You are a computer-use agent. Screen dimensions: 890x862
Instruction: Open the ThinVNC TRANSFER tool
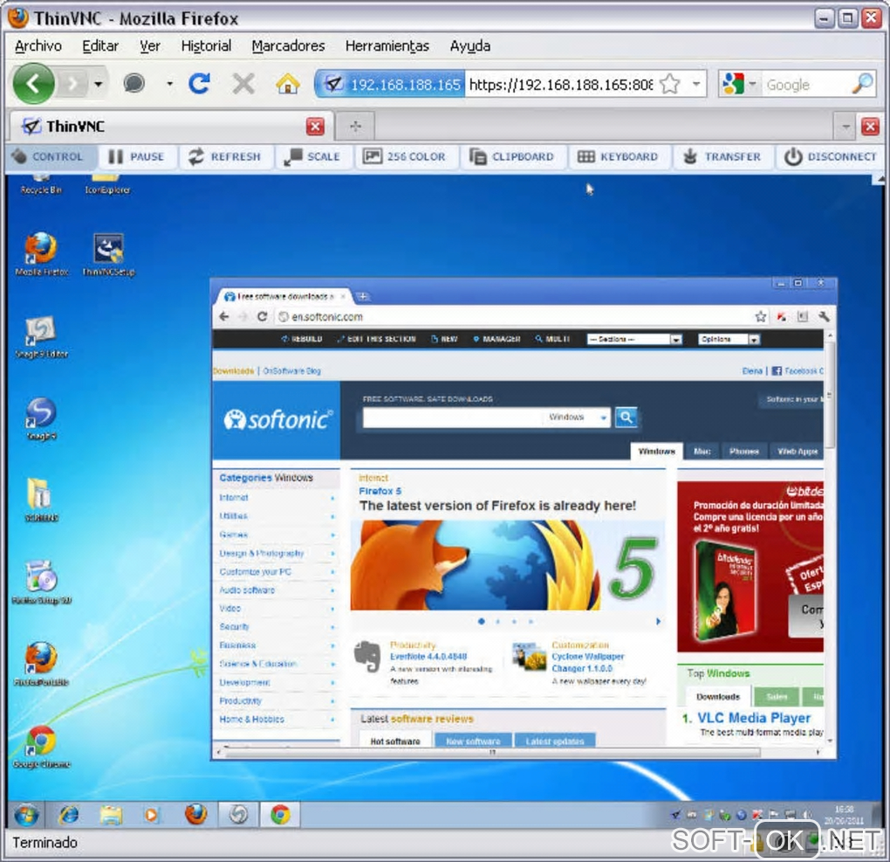pos(722,156)
